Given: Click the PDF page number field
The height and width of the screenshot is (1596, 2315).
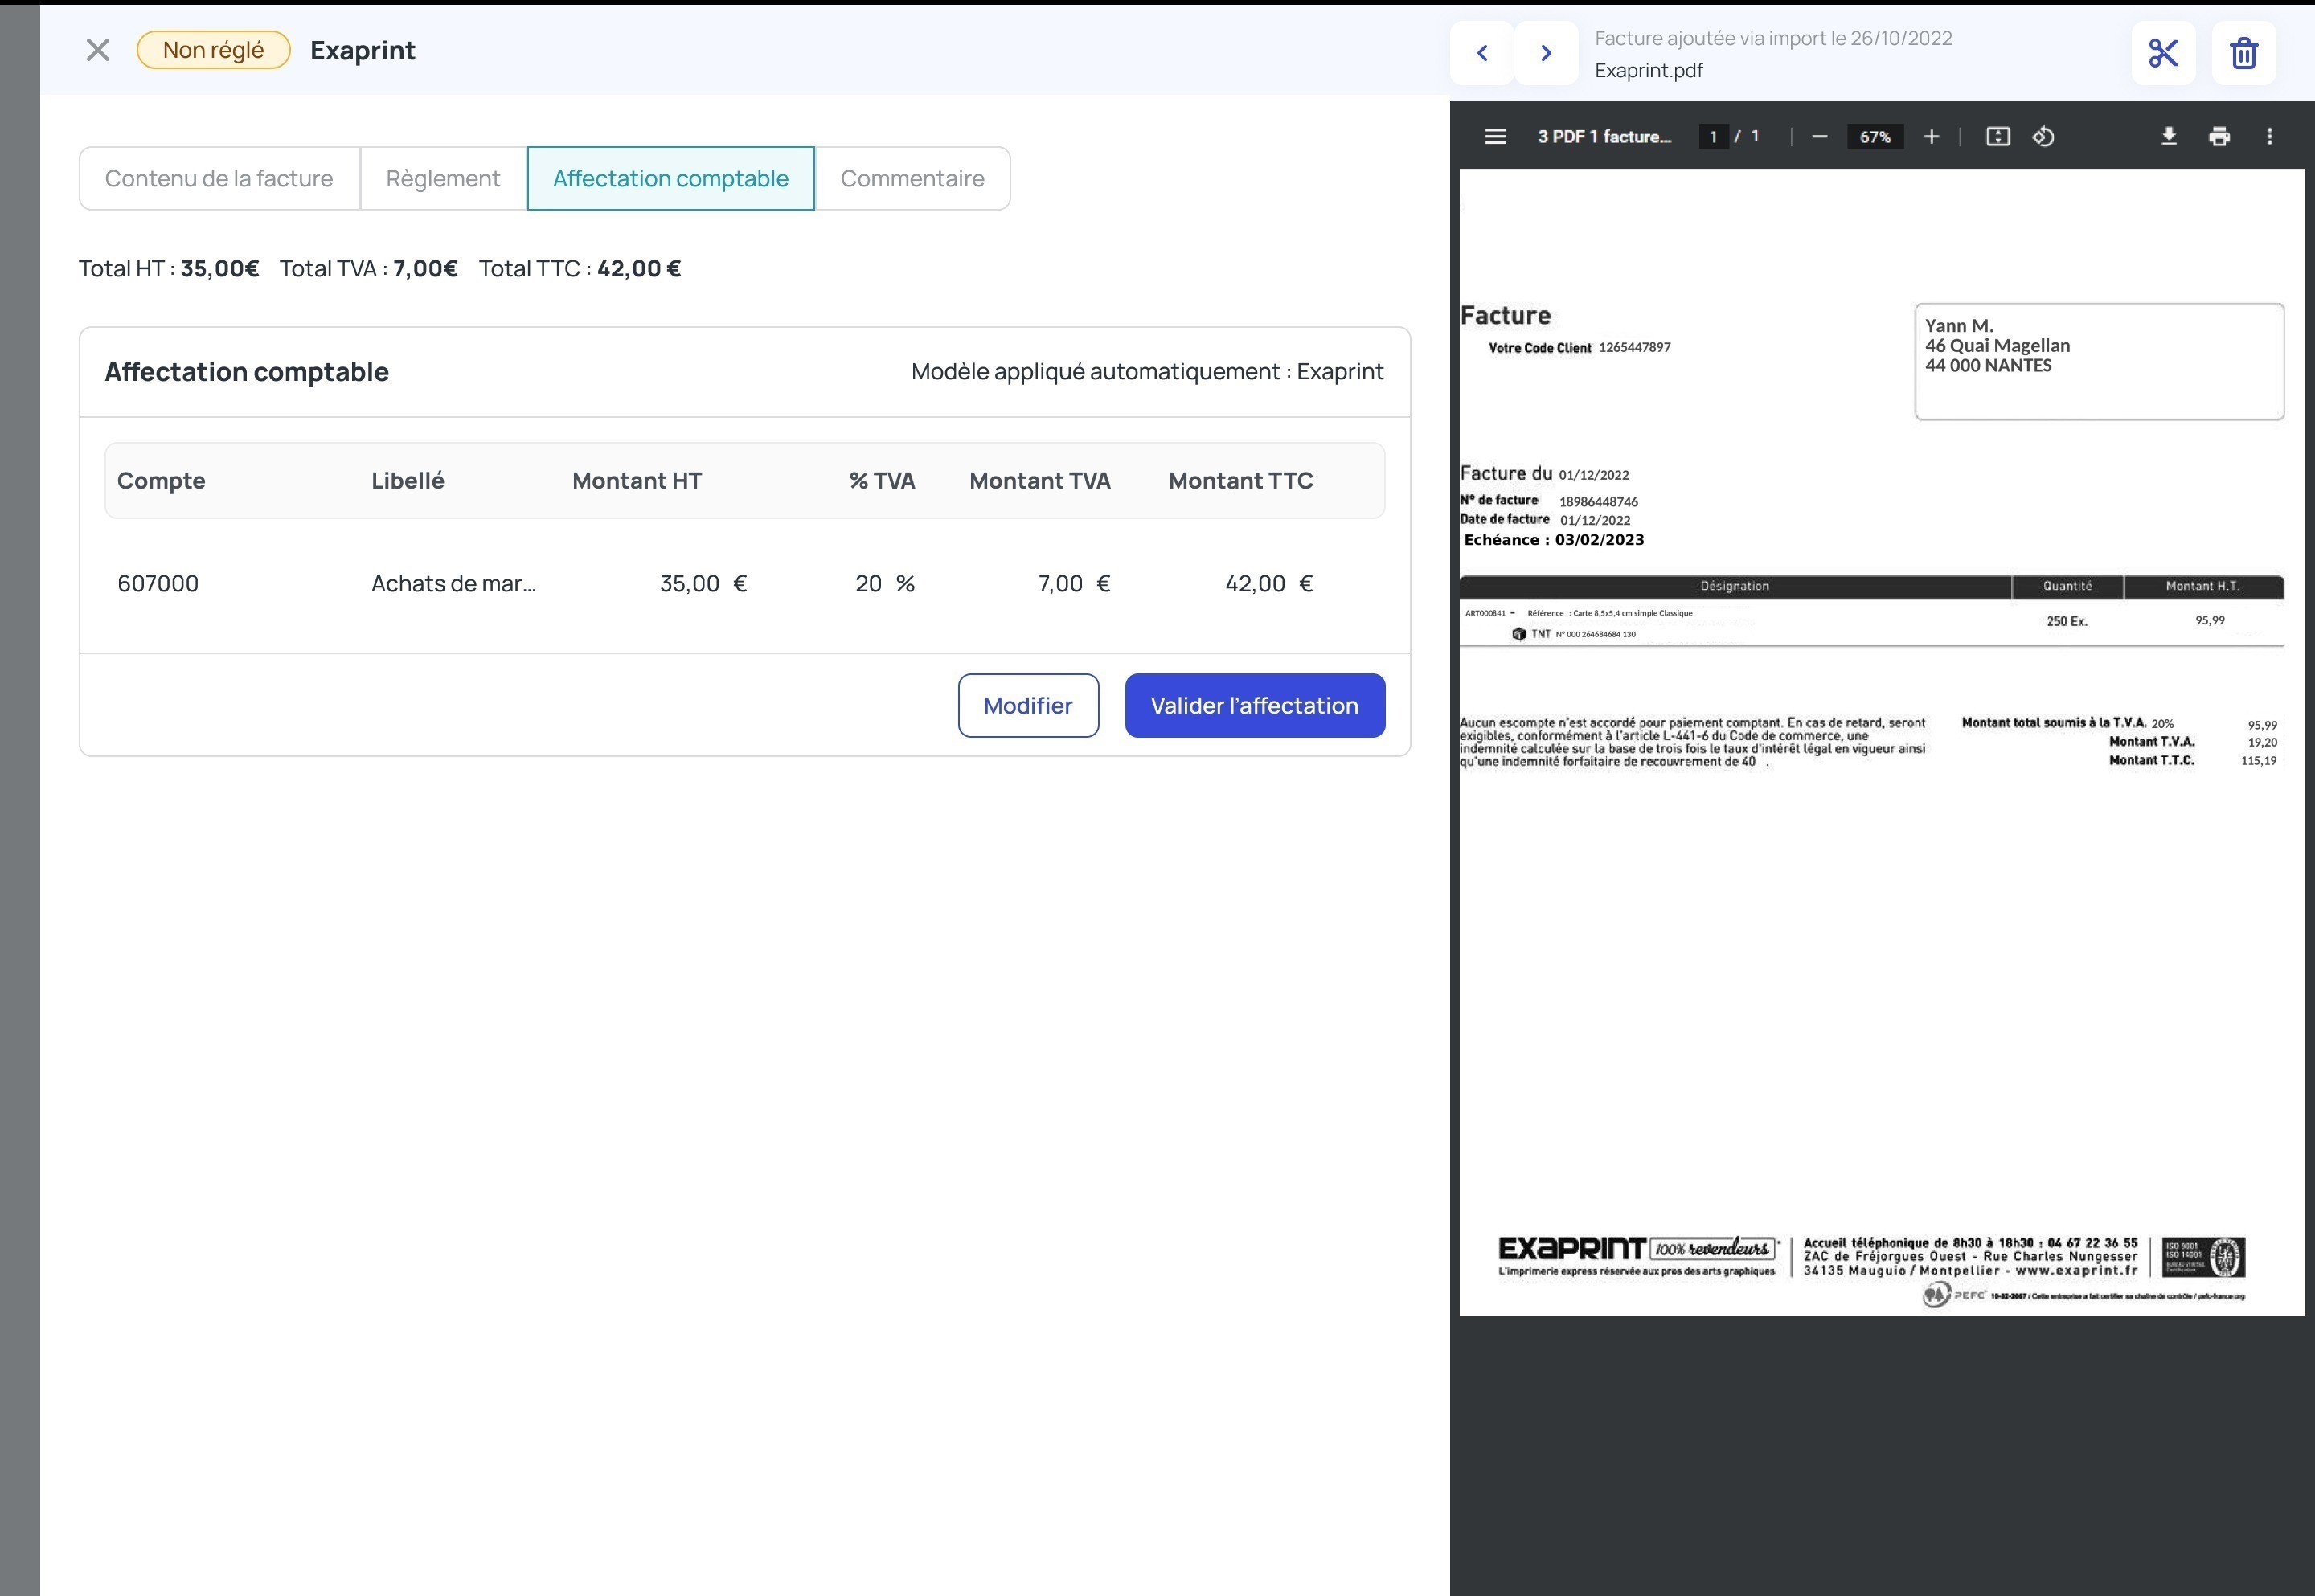Looking at the screenshot, I should click(x=1713, y=137).
